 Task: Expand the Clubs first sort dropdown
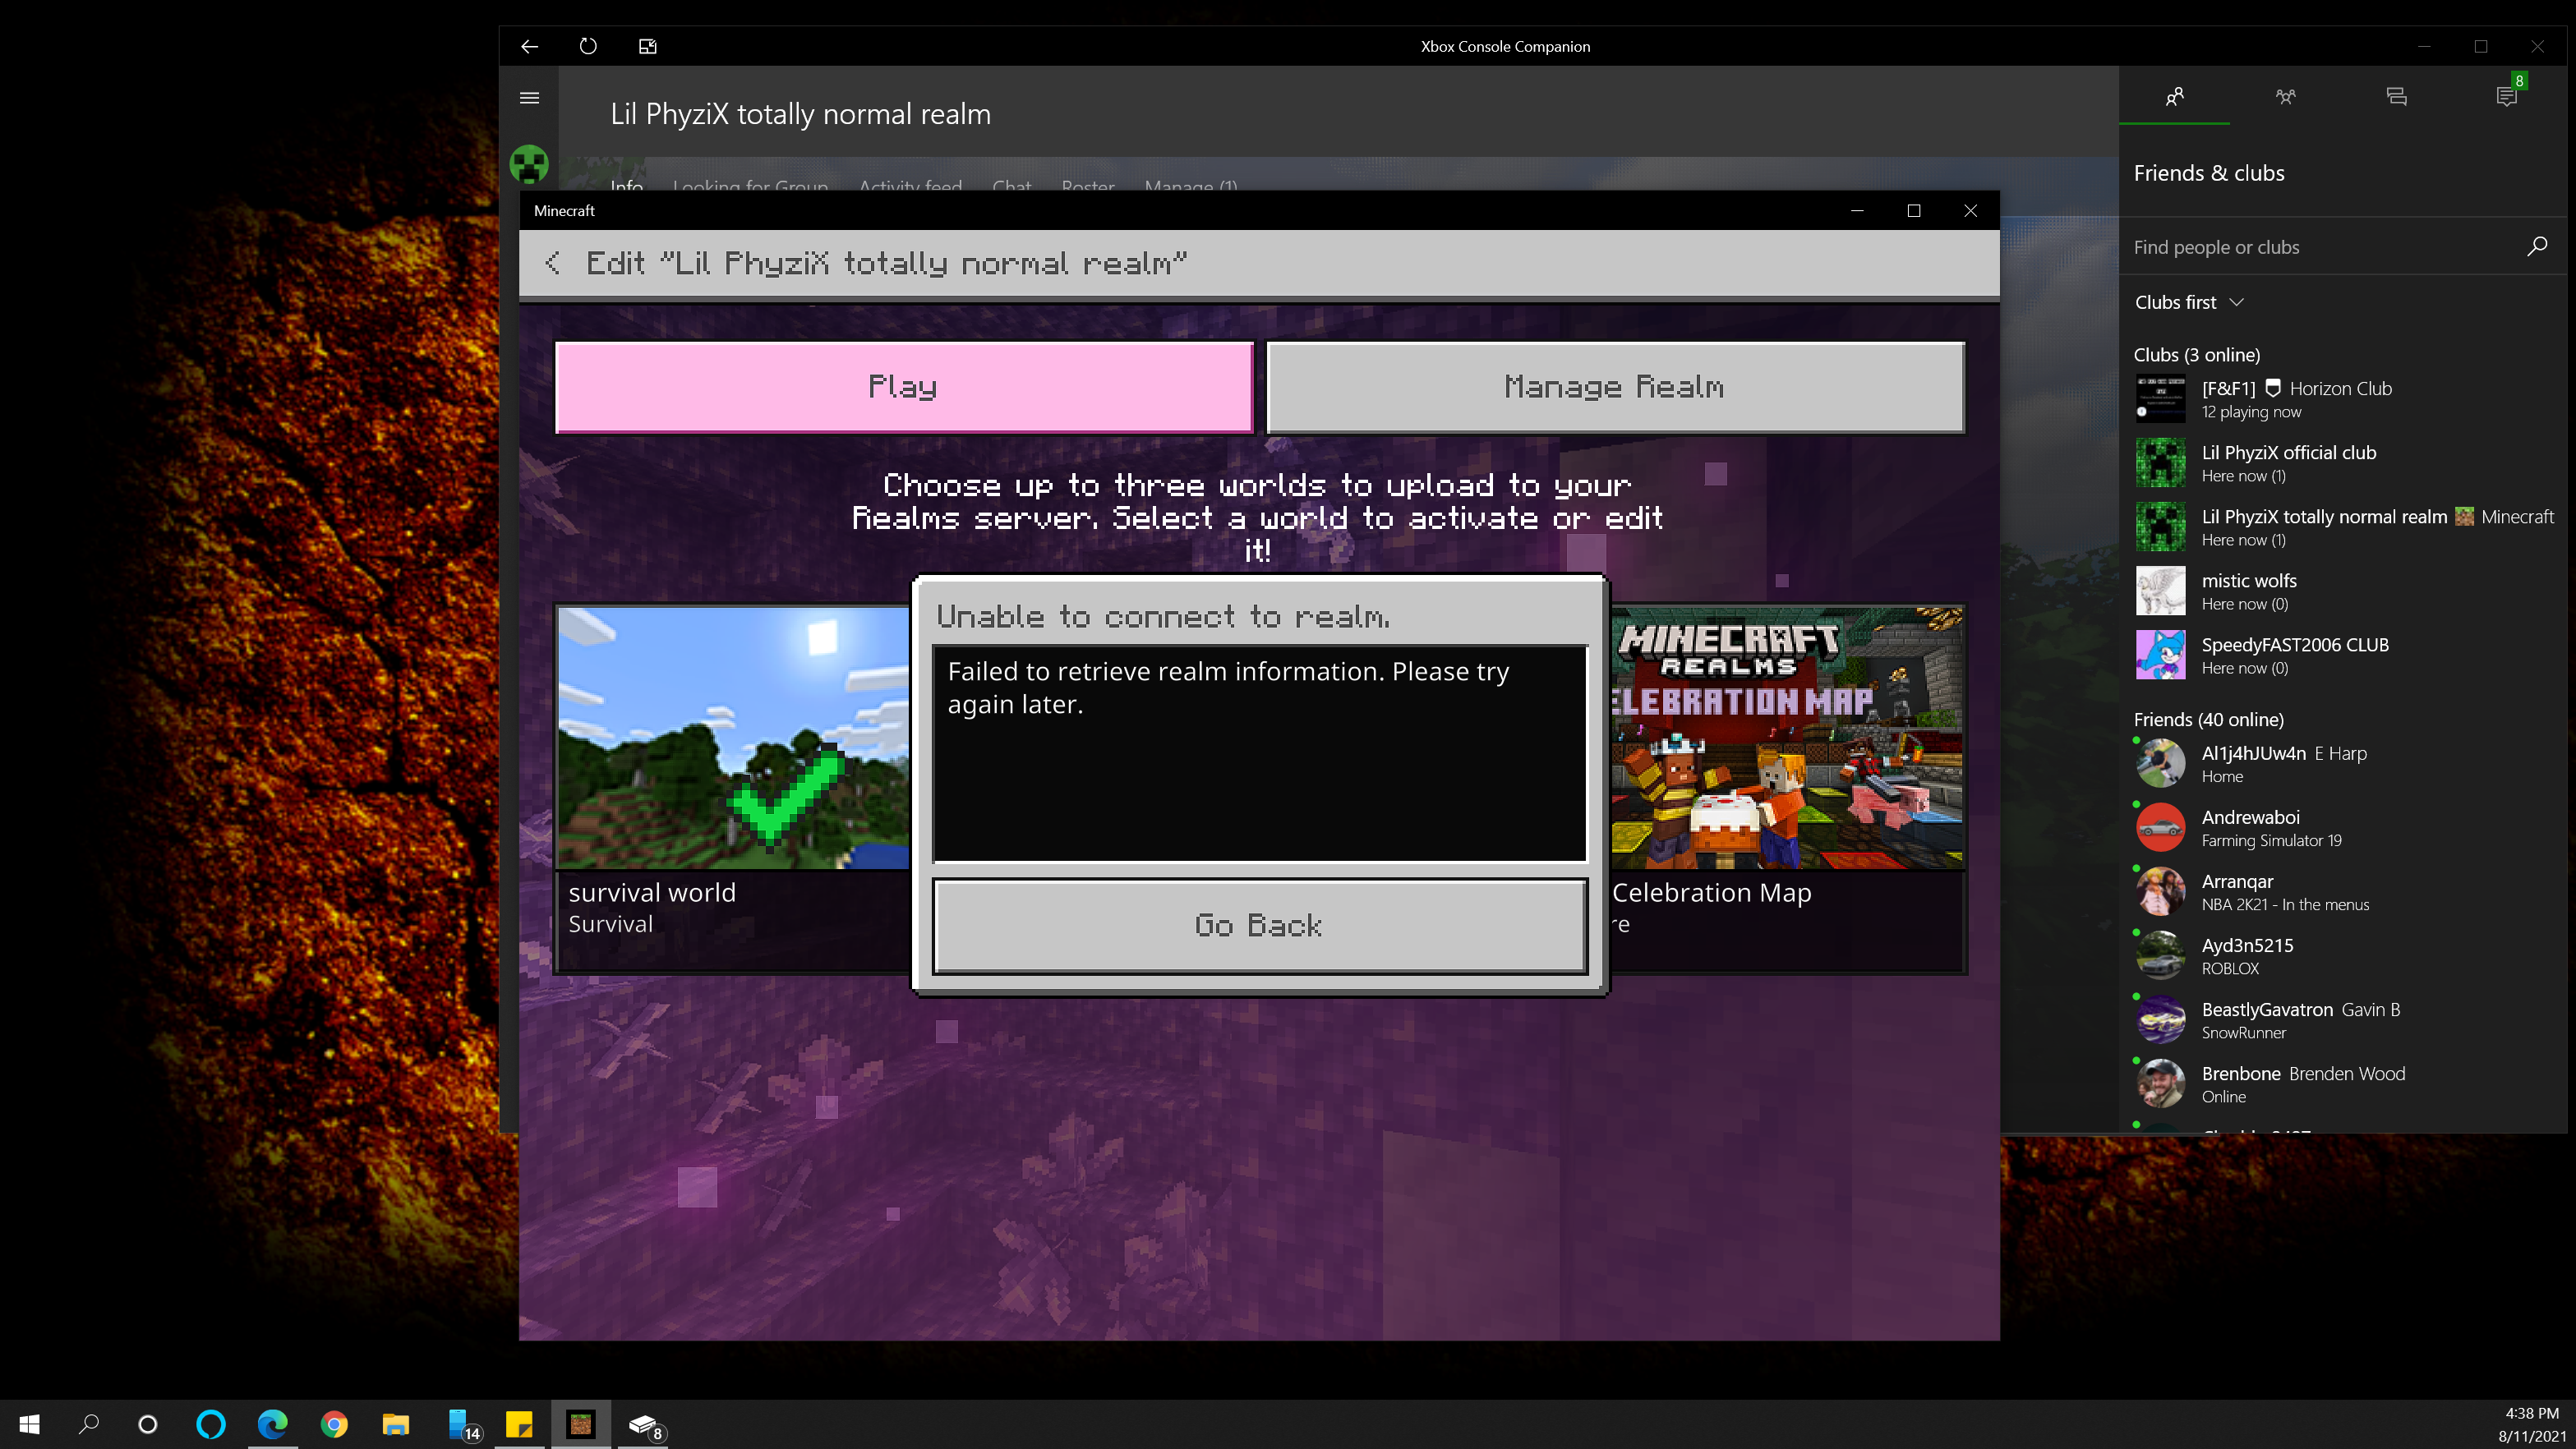[x=2189, y=302]
